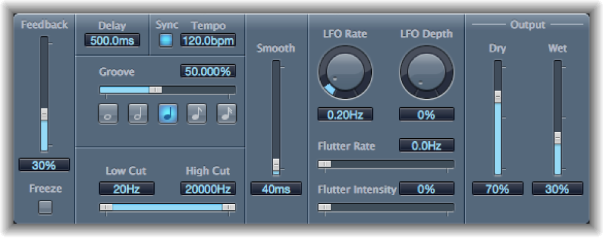Click the Flutter Intensity label

(357, 189)
